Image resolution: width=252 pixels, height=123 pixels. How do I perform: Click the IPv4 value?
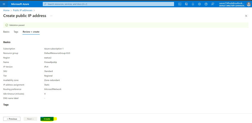click(x=46, y=67)
